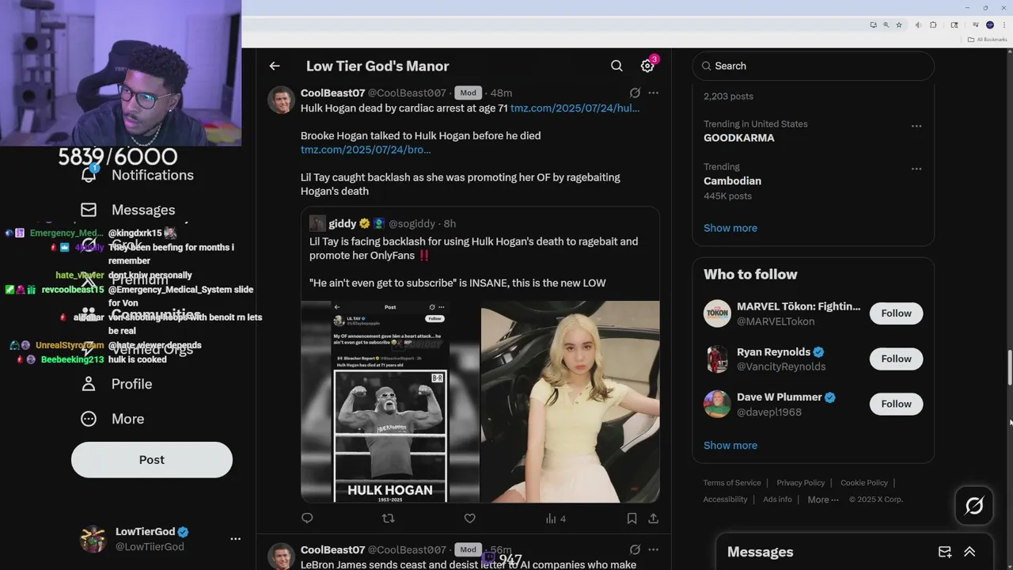This screenshot has width=1013, height=570.
Task: Expand the Messages drawer with double chevron
Action: click(x=969, y=552)
